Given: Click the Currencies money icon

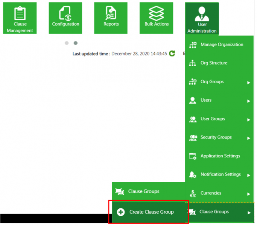Looking at the screenshot, I should click(x=193, y=194).
